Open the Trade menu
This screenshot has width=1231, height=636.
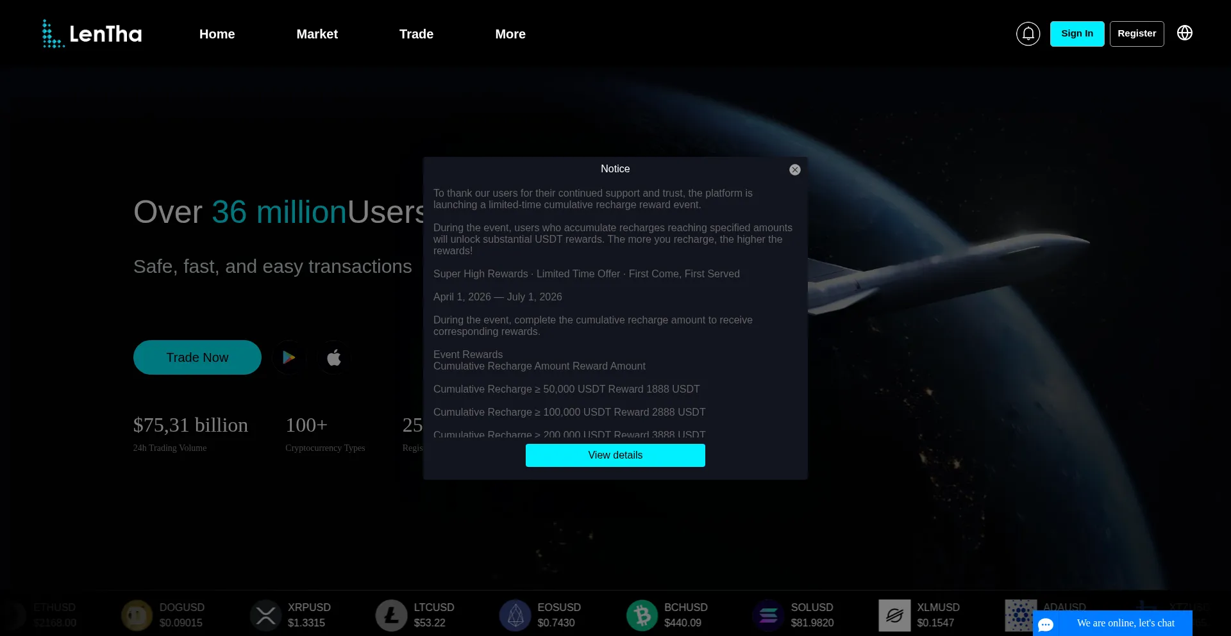click(x=416, y=34)
